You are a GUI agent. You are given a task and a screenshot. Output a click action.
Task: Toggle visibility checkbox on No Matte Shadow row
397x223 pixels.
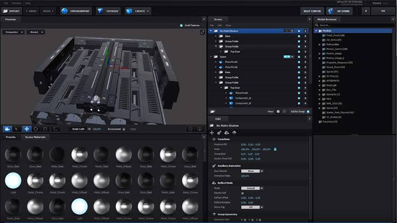299,31
